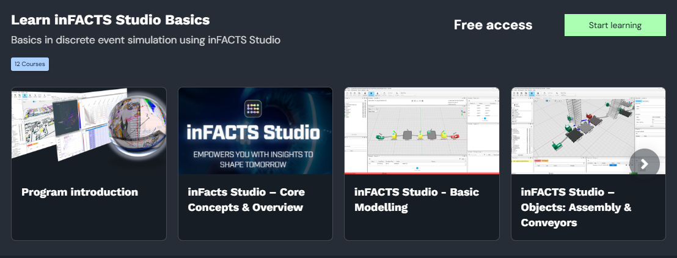Screen dimensions: 677x258
Task: Click the Start learning button
Action: (x=615, y=25)
